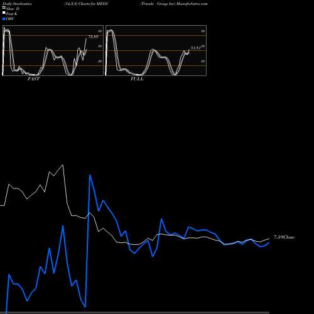
Task: Click the Fast K legend text
Action: pos(12,14)
